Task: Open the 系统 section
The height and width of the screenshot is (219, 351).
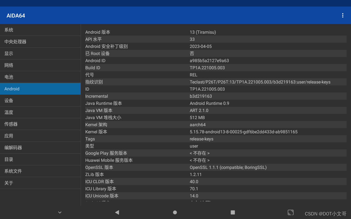Action: pos(40,30)
